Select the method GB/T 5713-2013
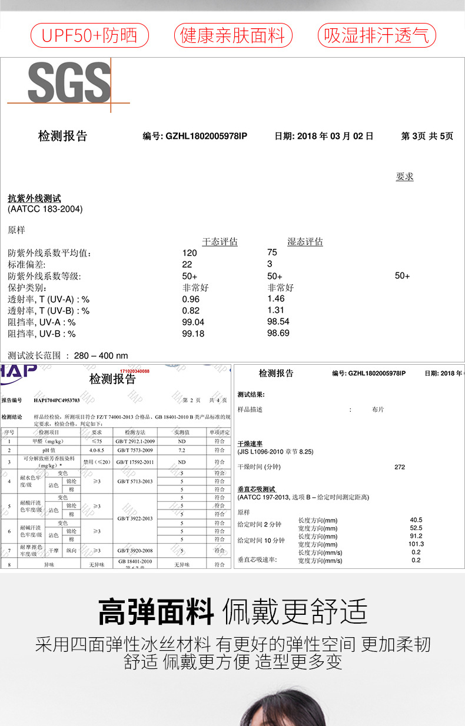The image size is (465, 726). point(135,481)
